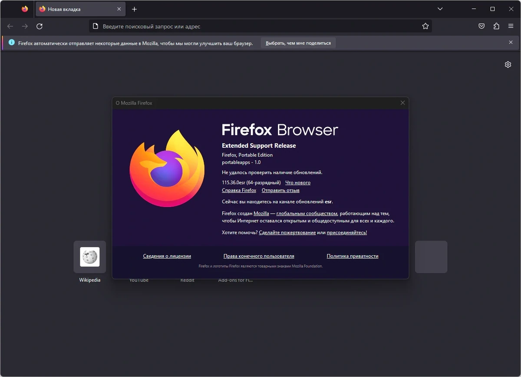Open Политика приватности link
This screenshot has width=521, height=377.
point(353,256)
